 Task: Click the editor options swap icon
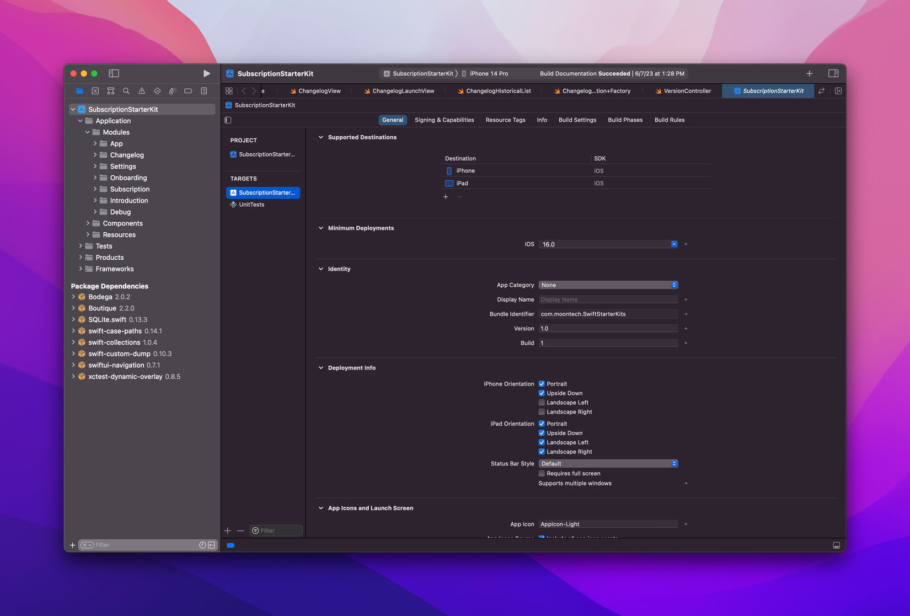[x=821, y=91]
